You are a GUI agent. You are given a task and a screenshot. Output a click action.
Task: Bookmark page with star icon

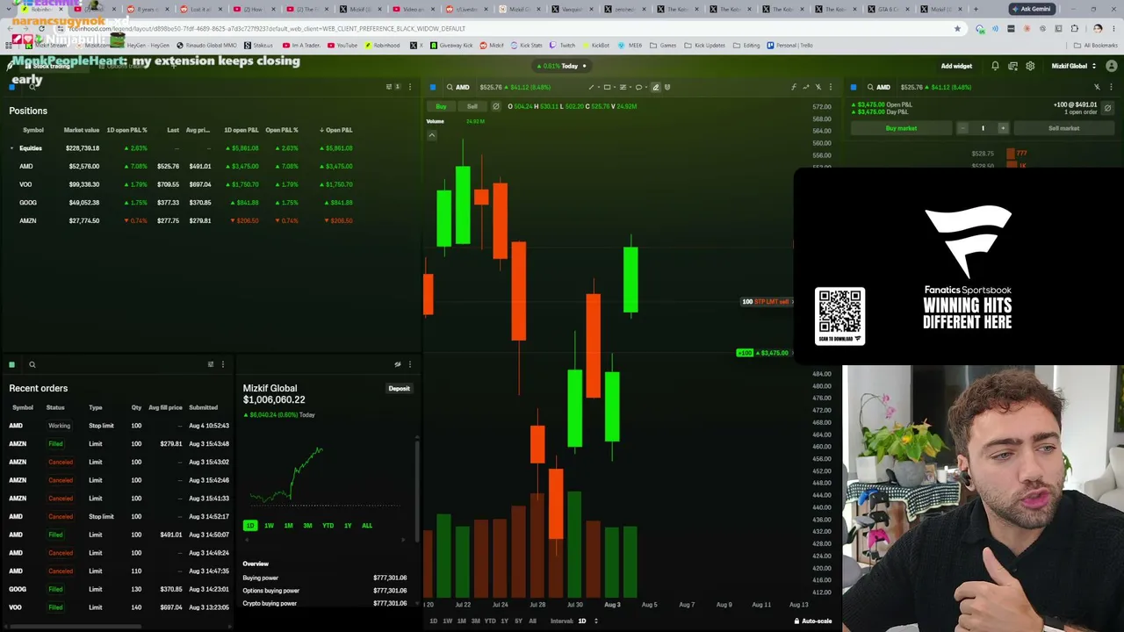tap(957, 29)
